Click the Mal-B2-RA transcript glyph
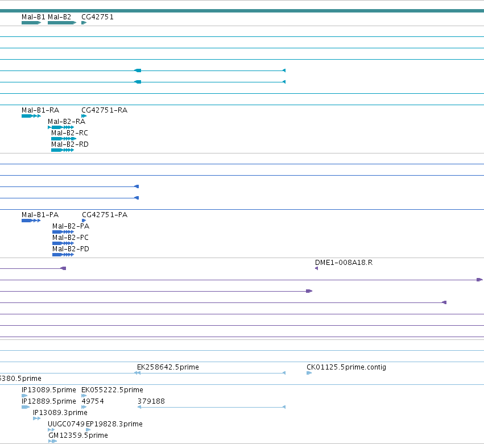This screenshot has height=444, width=484. tap(61, 127)
